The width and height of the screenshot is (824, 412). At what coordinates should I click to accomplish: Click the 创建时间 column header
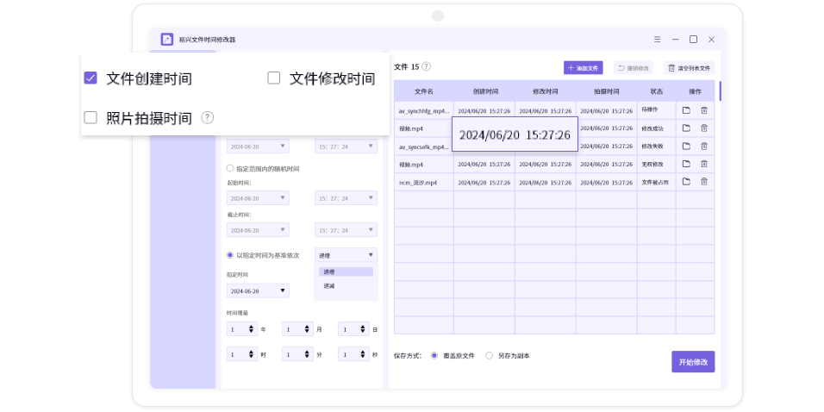point(484,91)
